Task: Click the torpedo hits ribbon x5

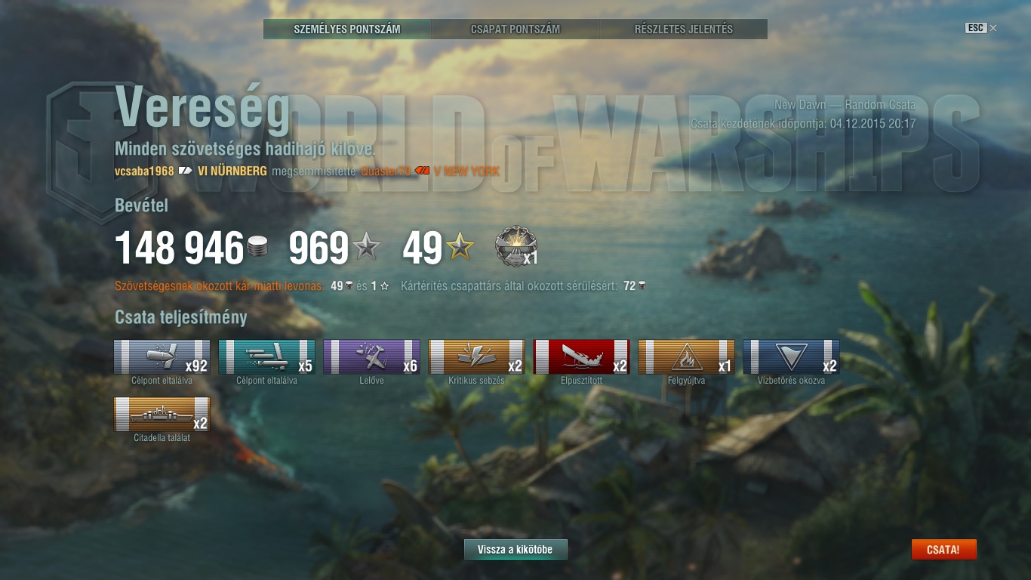Action: [x=267, y=357]
